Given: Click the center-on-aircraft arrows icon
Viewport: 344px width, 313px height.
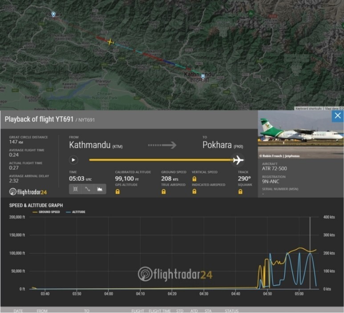Looking at the screenshot, I should [x=75, y=189].
